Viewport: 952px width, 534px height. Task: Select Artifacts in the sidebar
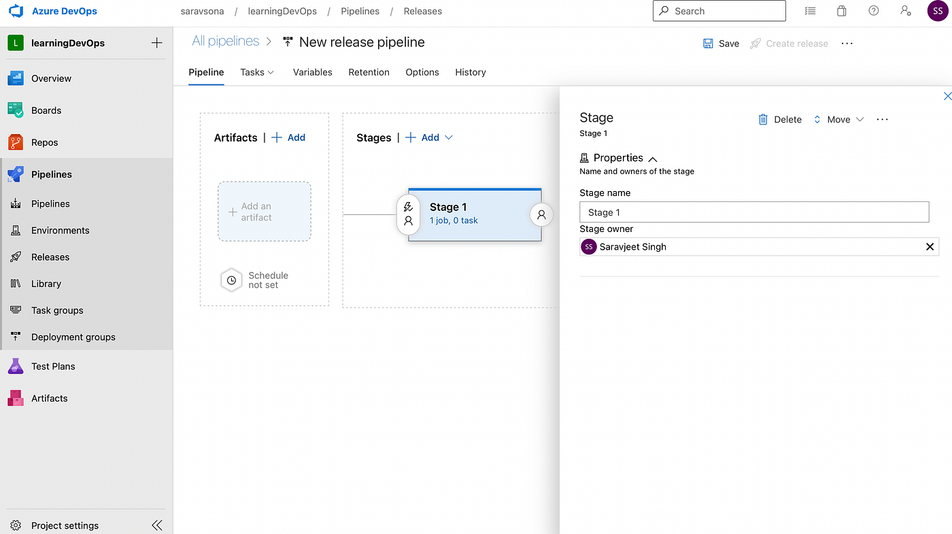click(x=50, y=398)
